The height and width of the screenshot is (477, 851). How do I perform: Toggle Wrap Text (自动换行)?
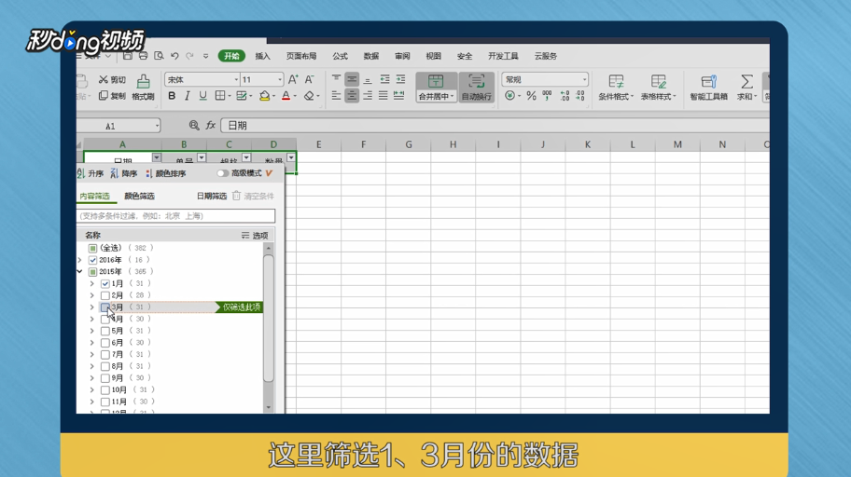click(x=477, y=88)
